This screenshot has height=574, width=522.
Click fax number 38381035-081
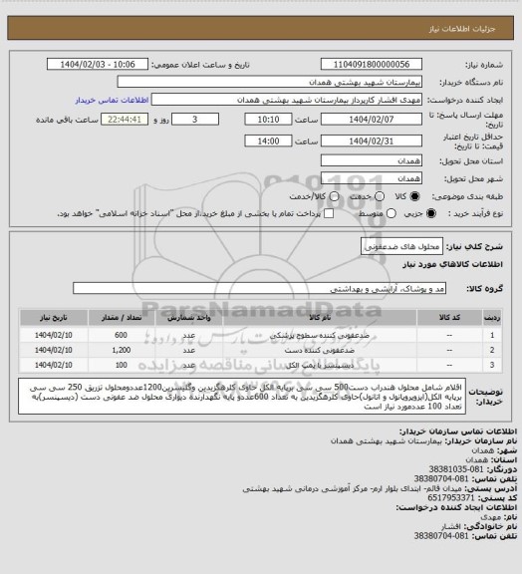(456, 469)
